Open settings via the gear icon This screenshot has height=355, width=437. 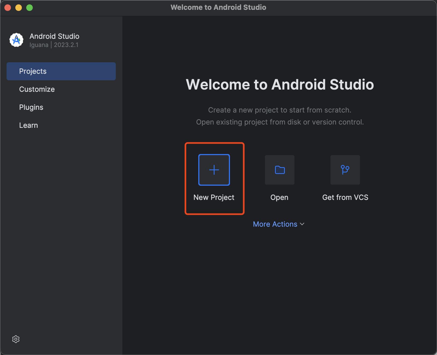tap(16, 339)
